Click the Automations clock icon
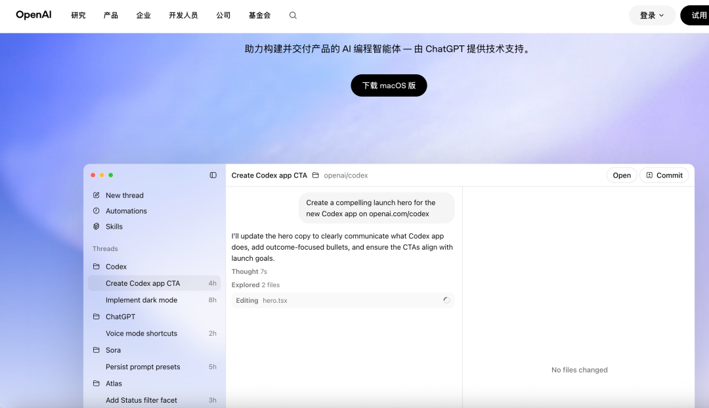The image size is (709, 408). [97, 211]
